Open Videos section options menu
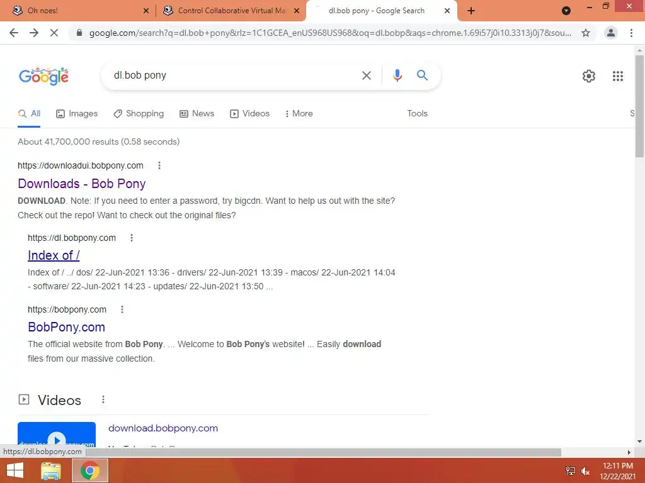 pyautogui.click(x=103, y=399)
